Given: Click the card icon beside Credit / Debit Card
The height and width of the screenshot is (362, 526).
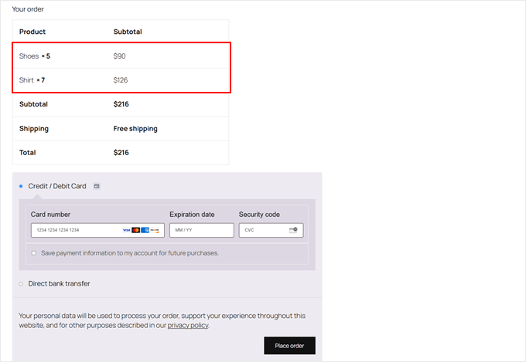Looking at the screenshot, I should tap(96, 186).
